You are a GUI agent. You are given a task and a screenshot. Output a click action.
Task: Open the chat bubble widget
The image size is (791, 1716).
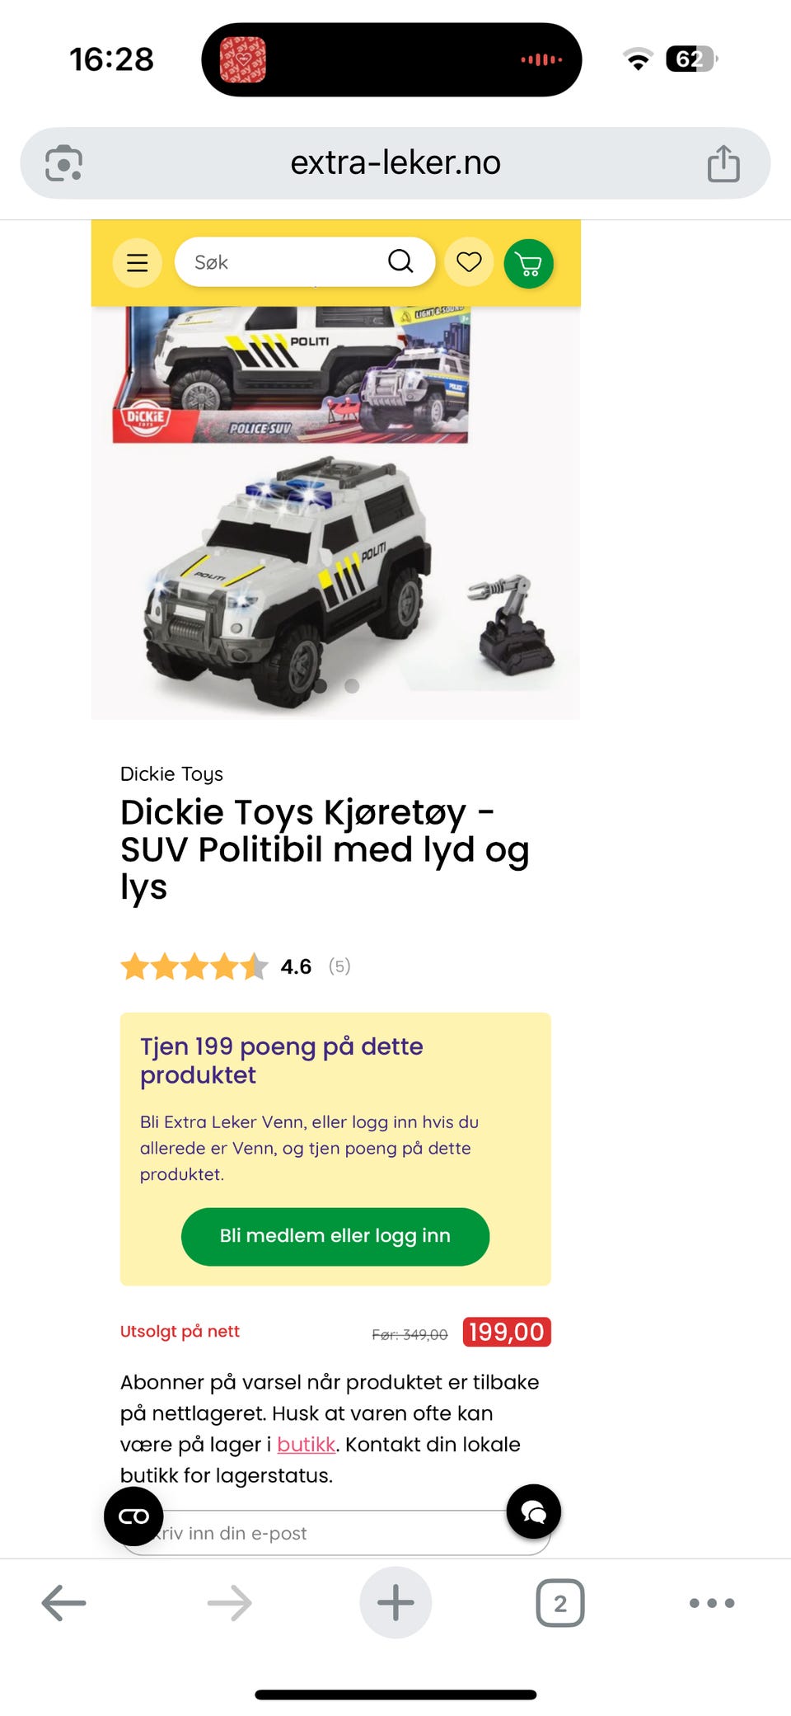click(534, 1511)
